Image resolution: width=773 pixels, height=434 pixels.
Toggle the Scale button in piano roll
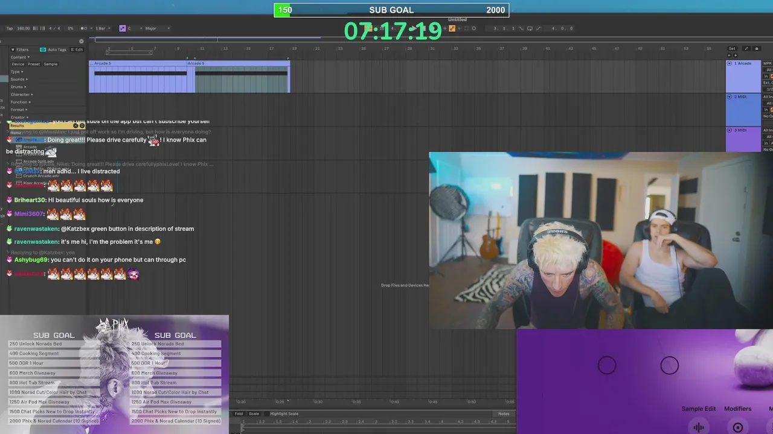(x=254, y=414)
